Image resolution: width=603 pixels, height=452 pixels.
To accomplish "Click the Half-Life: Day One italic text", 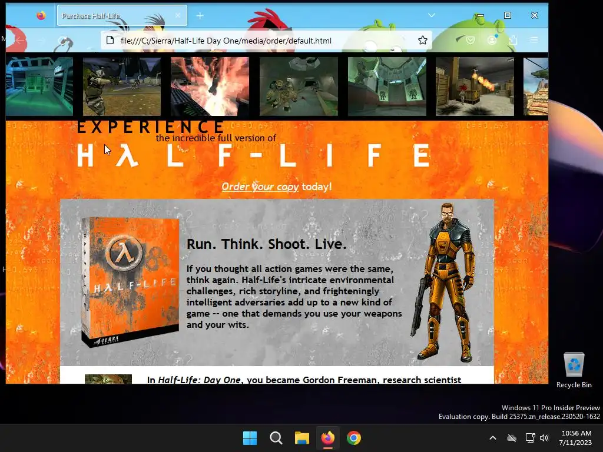I will click(199, 380).
